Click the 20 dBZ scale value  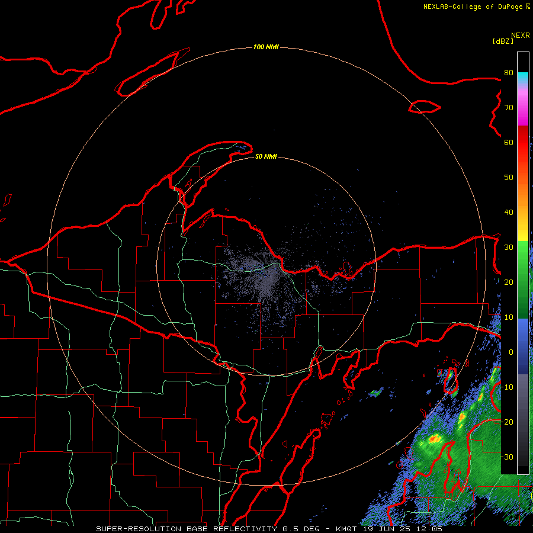(x=509, y=282)
